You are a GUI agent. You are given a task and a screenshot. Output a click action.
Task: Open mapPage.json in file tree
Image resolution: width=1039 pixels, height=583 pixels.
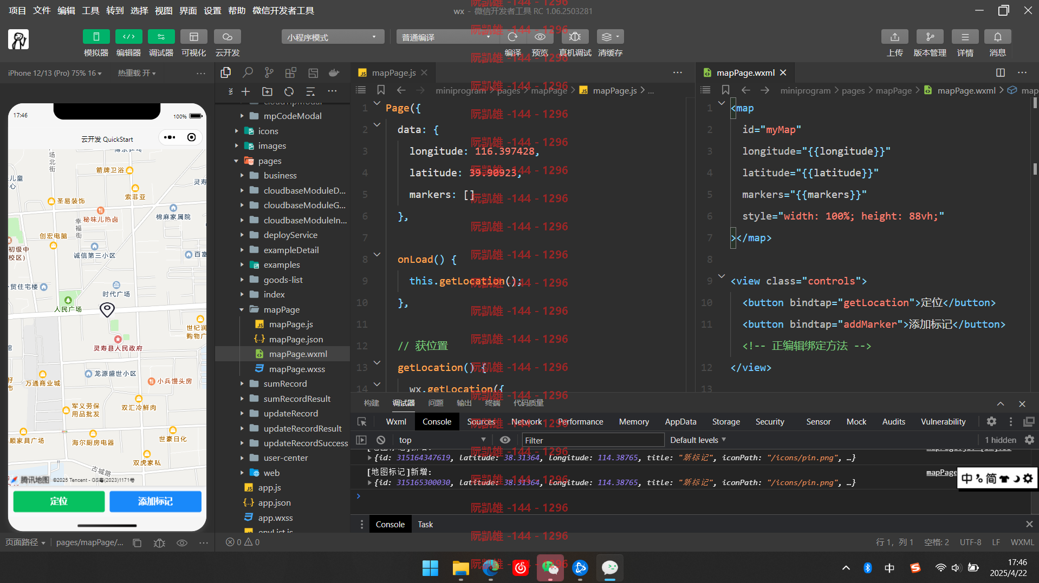pyautogui.click(x=296, y=339)
